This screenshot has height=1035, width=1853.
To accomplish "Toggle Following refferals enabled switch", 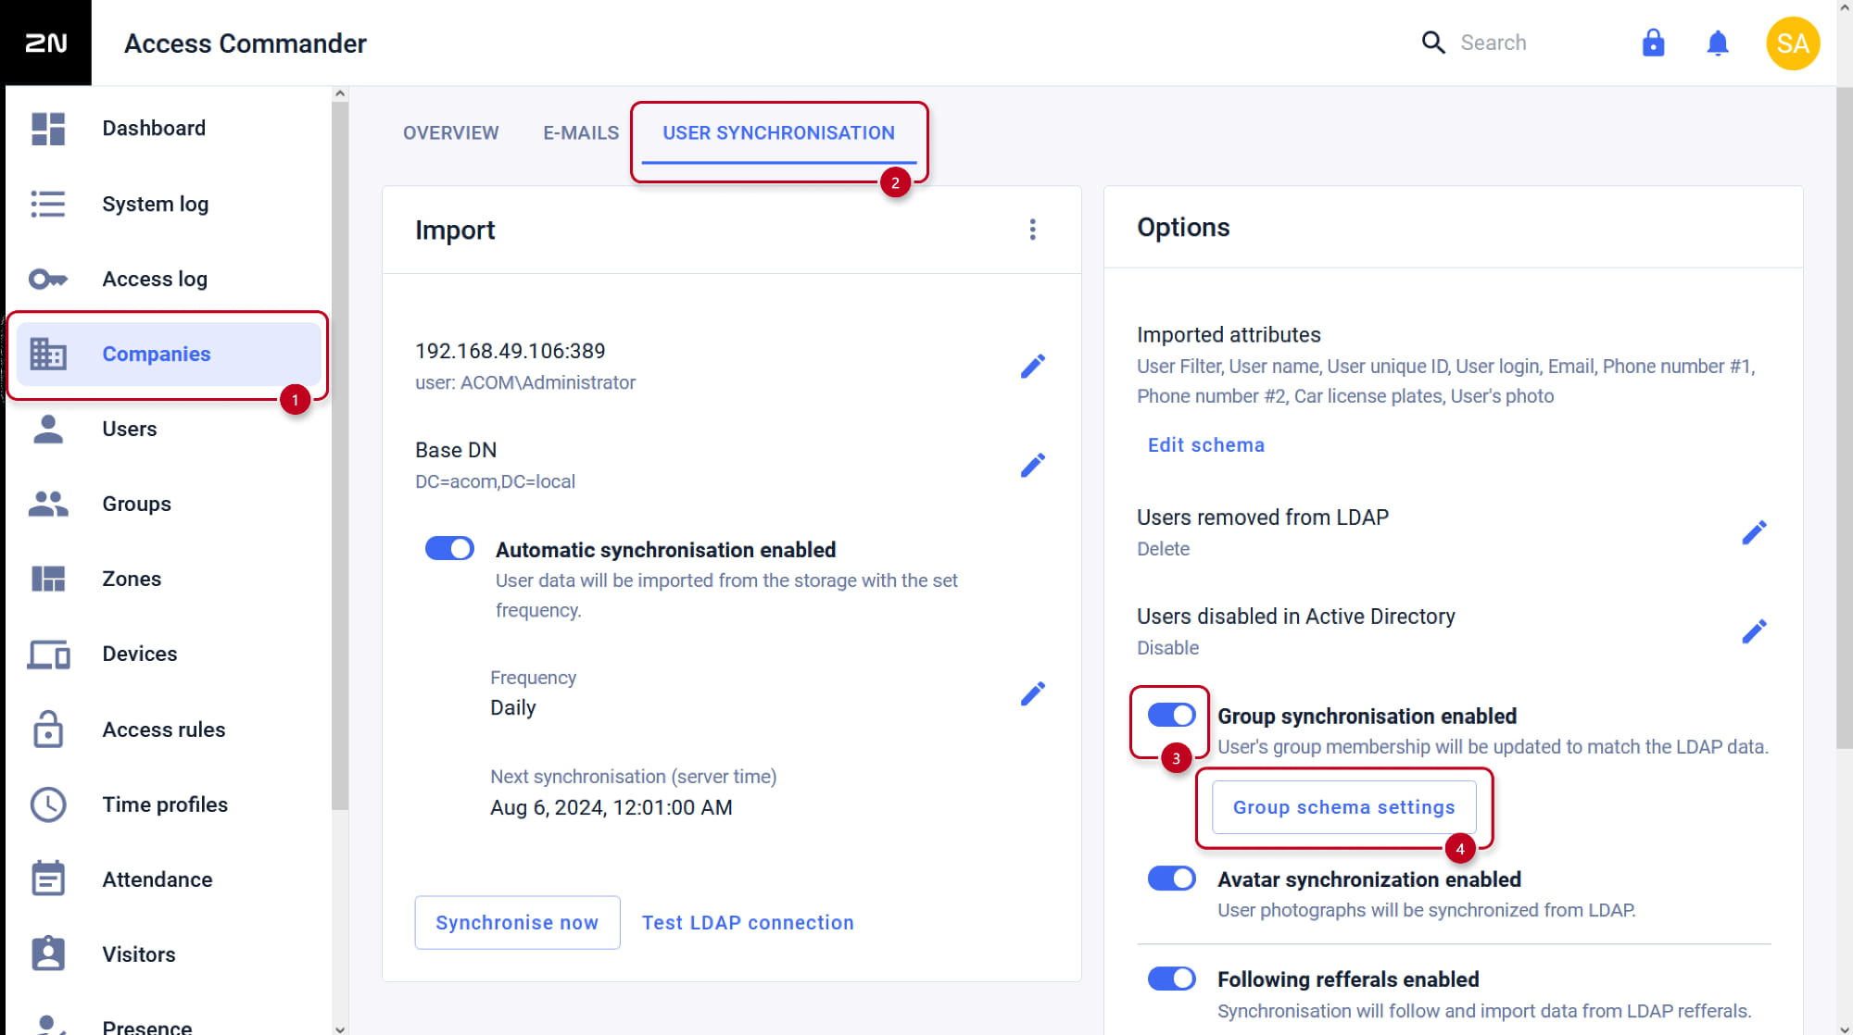I will pyautogui.click(x=1171, y=979).
